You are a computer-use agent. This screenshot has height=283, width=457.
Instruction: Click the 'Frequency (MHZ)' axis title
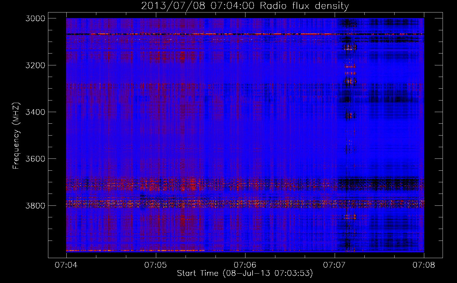(x=16, y=136)
